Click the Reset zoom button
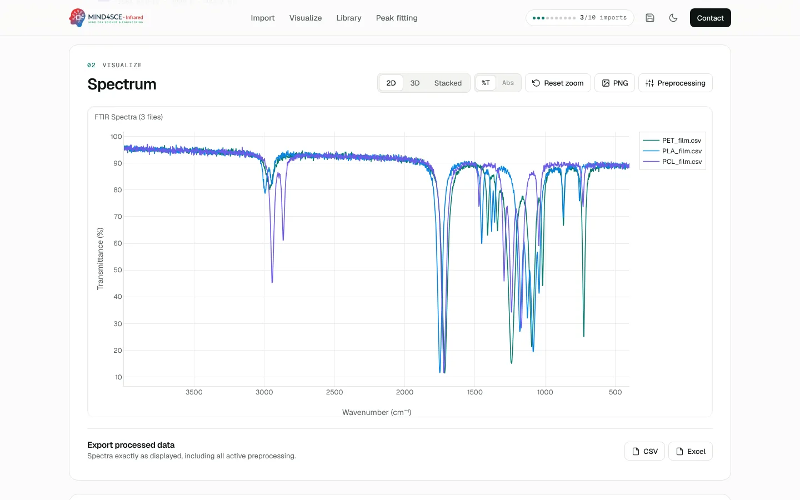Viewport: 800px width, 500px height. pyautogui.click(x=558, y=83)
